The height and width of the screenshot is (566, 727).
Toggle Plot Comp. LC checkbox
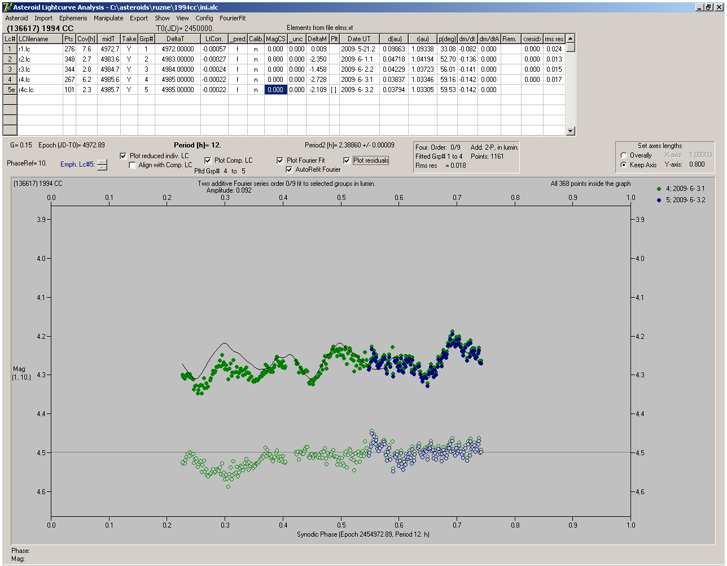[x=208, y=160]
